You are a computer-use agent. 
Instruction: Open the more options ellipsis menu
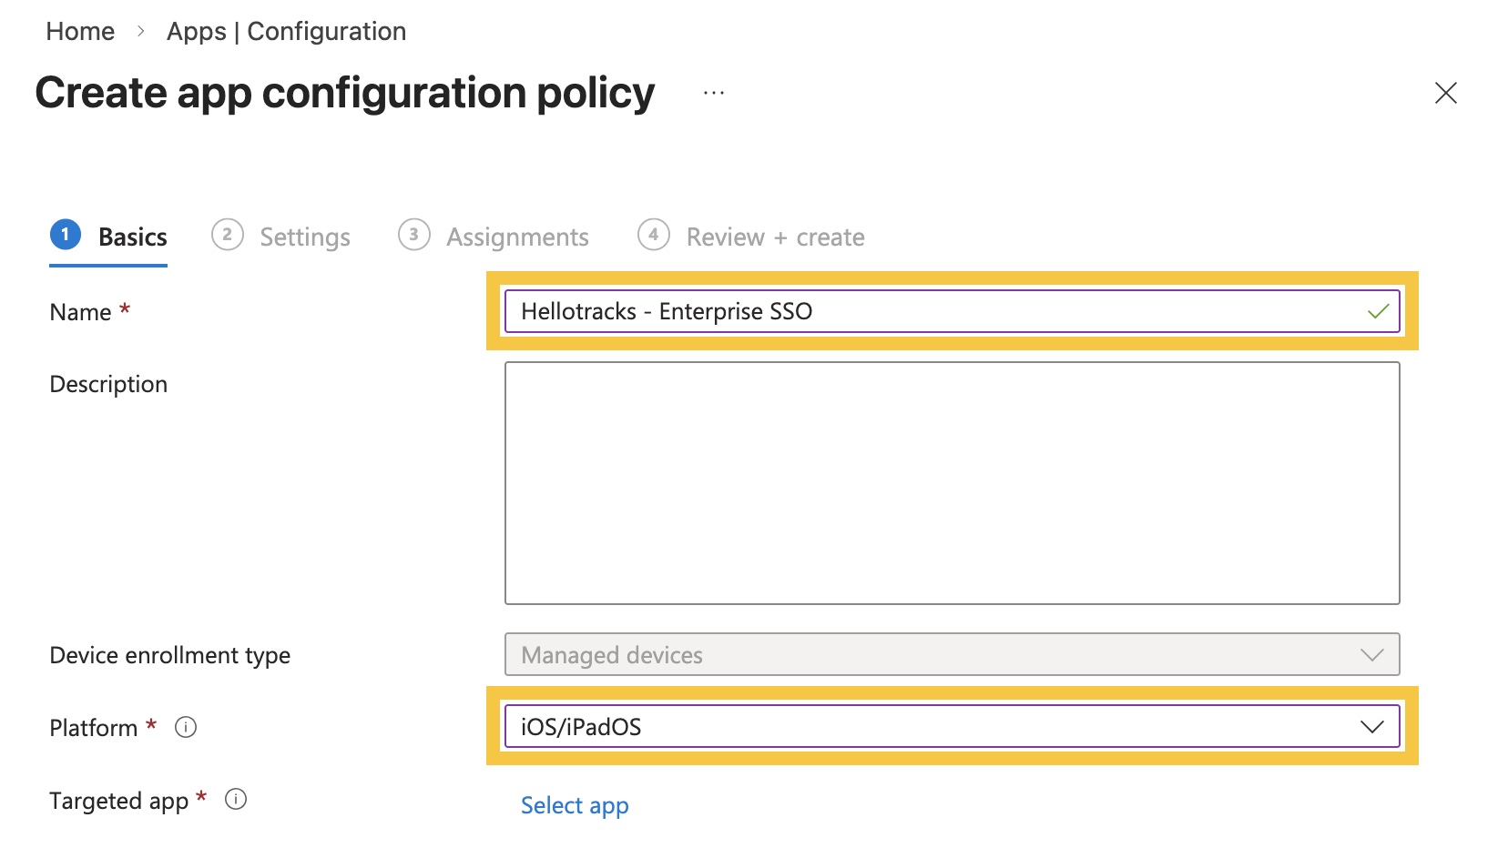pos(714,93)
